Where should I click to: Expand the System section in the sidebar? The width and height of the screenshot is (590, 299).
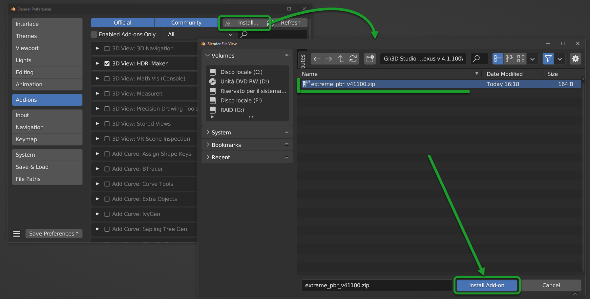222,132
